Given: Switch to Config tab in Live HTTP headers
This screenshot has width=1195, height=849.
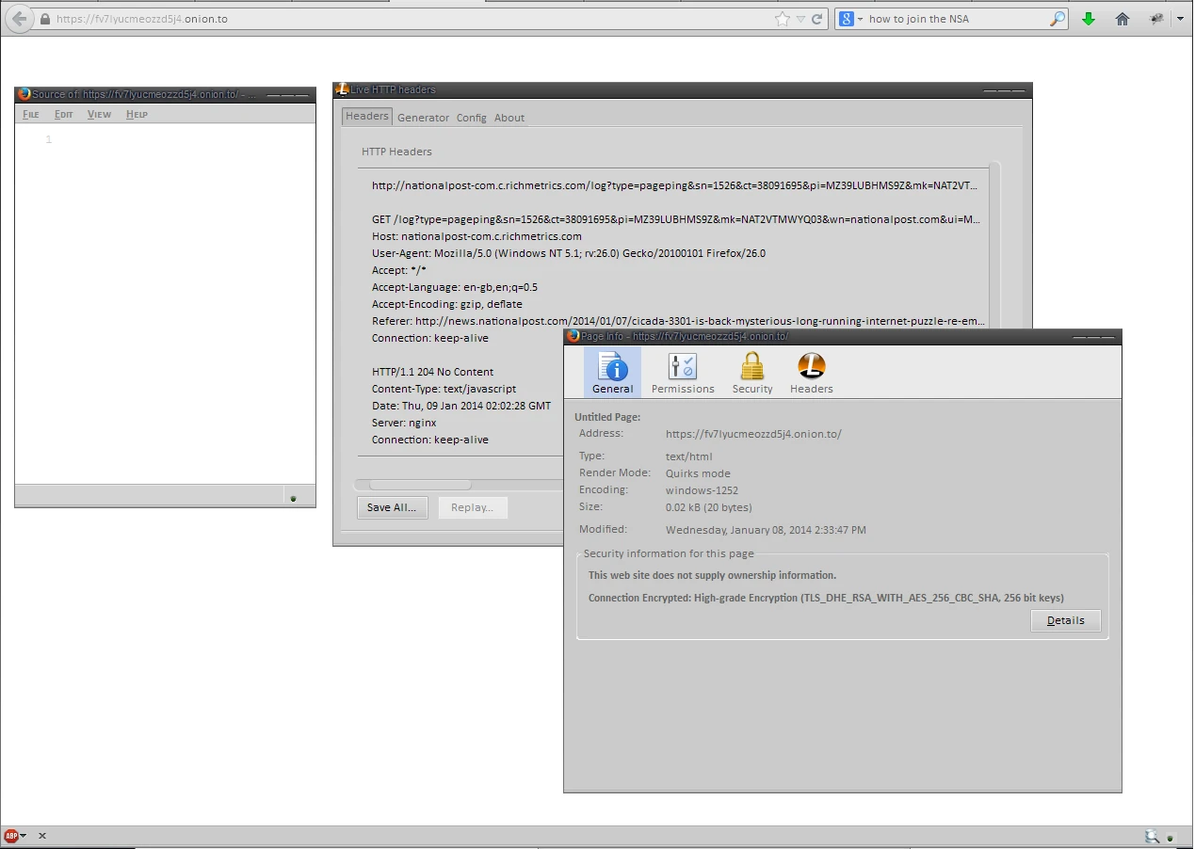Looking at the screenshot, I should [472, 118].
